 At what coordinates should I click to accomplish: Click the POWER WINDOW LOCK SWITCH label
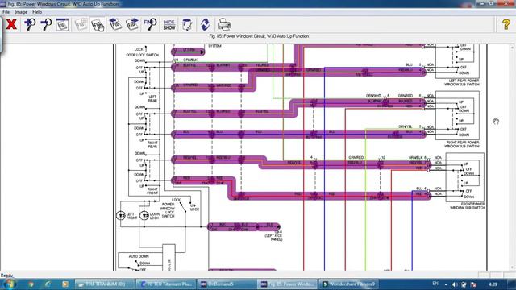click(x=168, y=210)
